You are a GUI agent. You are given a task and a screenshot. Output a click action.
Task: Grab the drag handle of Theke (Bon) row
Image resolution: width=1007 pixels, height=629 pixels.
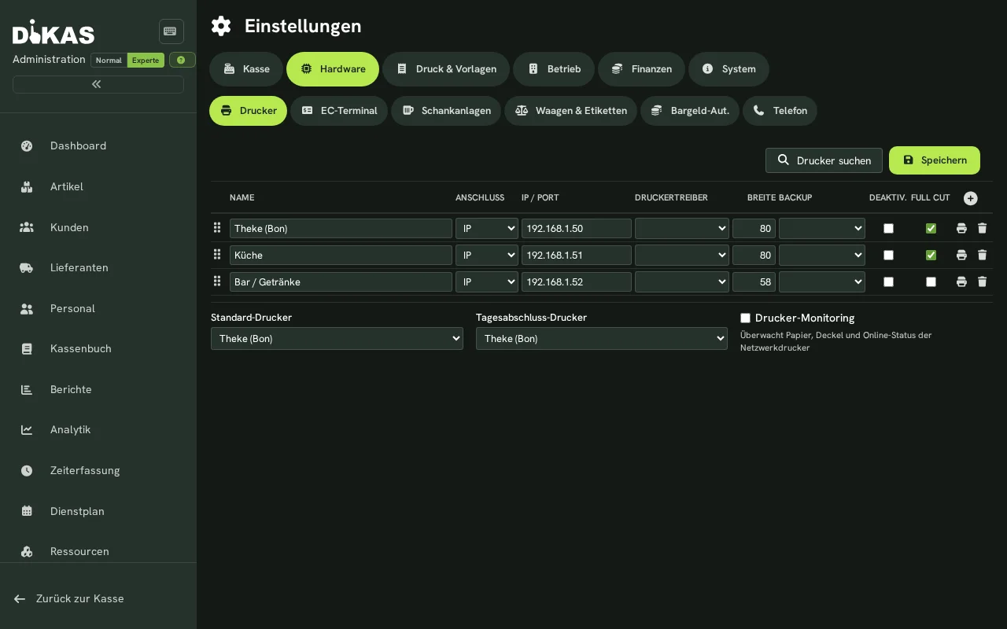217,228
